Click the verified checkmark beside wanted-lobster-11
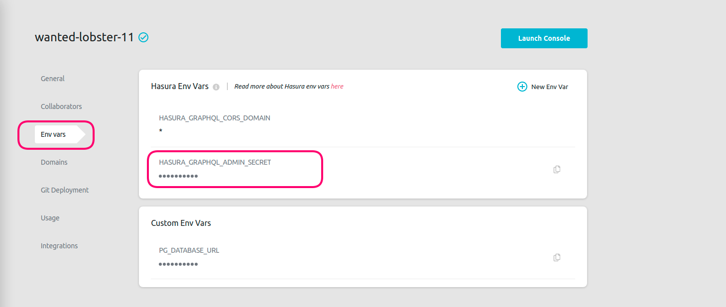Image resolution: width=726 pixels, height=307 pixels. point(143,37)
